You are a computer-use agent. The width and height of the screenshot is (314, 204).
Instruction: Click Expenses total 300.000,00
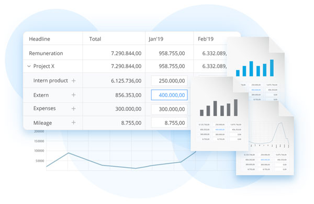coord(128,109)
